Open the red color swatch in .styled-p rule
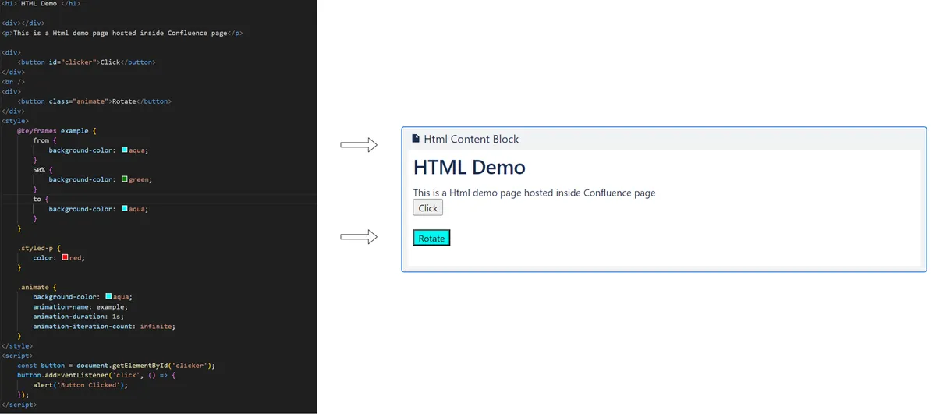The image size is (936, 414). (66, 258)
